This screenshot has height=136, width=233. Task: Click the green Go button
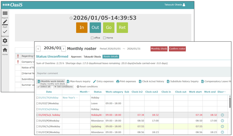click(x=108, y=27)
